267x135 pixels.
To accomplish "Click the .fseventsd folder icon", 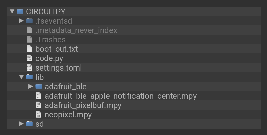I will pyautogui.click(x=29, y=21).
